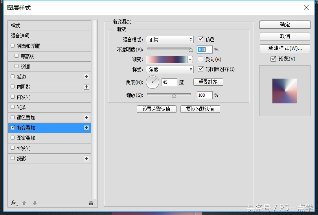Open the 混合模式 dropdown showing 正常
Image resolution: width=318 pixels, height=215 pixels.
(170, 40)
